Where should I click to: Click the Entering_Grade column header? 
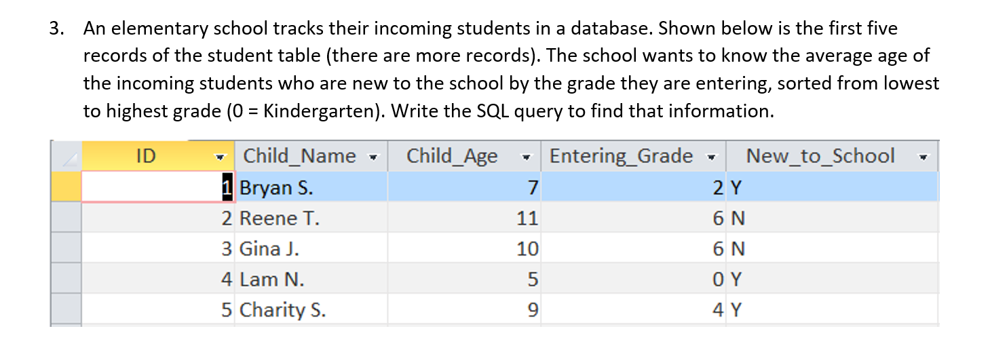pyautogui.click(x=634, y=156)
